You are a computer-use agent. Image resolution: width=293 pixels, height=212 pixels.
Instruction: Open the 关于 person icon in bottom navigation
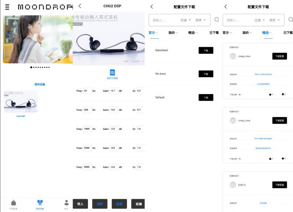pyautogui.click(x=66, y=202)
